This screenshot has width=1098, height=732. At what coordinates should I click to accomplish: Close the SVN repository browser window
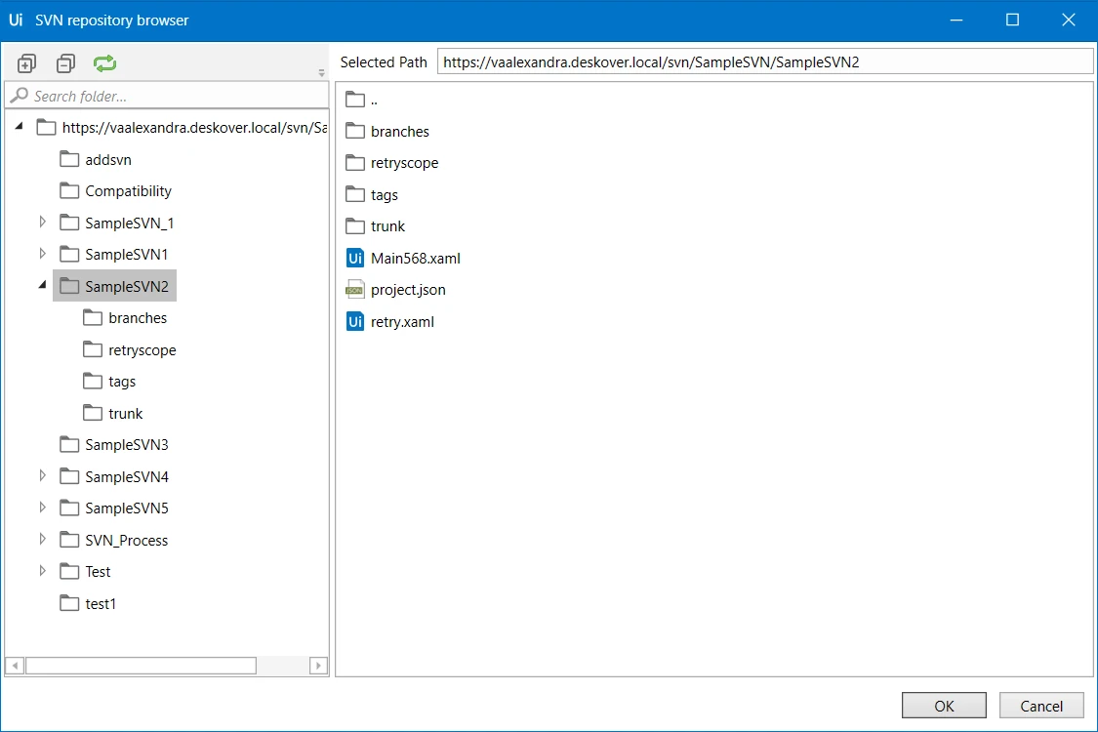click(x=1069, y=20)
